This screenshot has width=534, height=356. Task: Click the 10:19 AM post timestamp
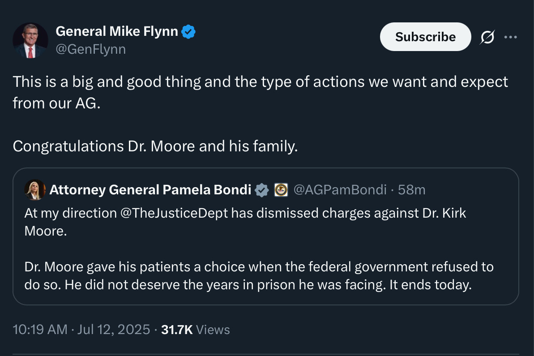pos(40,330)
